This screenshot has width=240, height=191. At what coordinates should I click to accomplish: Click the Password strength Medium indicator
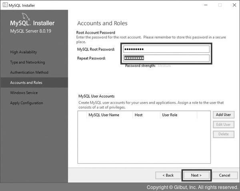coord(164,66)
